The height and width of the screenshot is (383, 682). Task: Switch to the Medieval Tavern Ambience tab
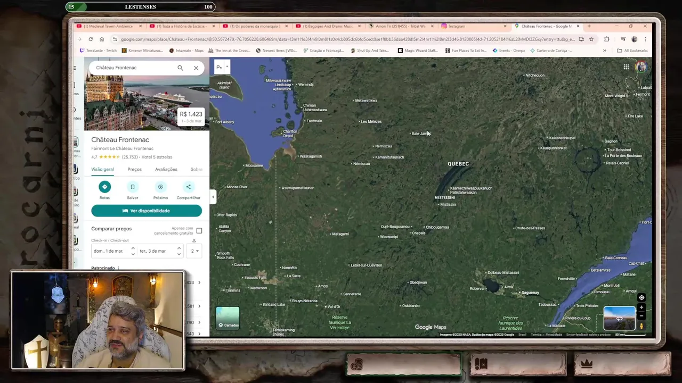[109, 26]
